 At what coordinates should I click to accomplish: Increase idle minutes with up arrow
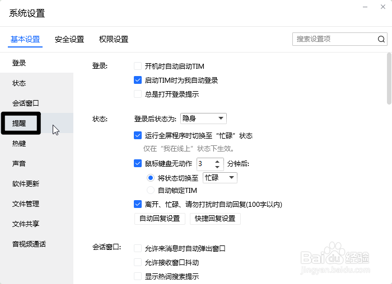[x=217, y=162]
